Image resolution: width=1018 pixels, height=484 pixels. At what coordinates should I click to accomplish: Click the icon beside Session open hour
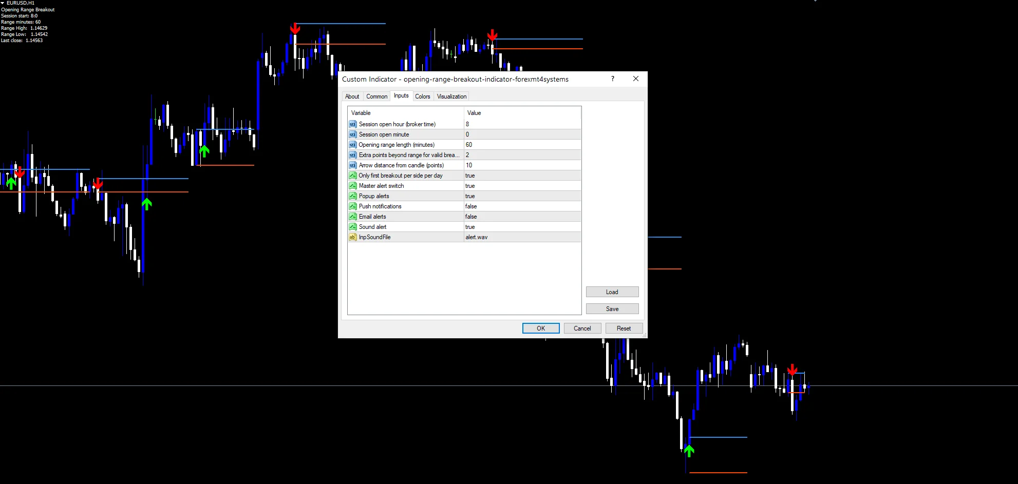point(352,124)
